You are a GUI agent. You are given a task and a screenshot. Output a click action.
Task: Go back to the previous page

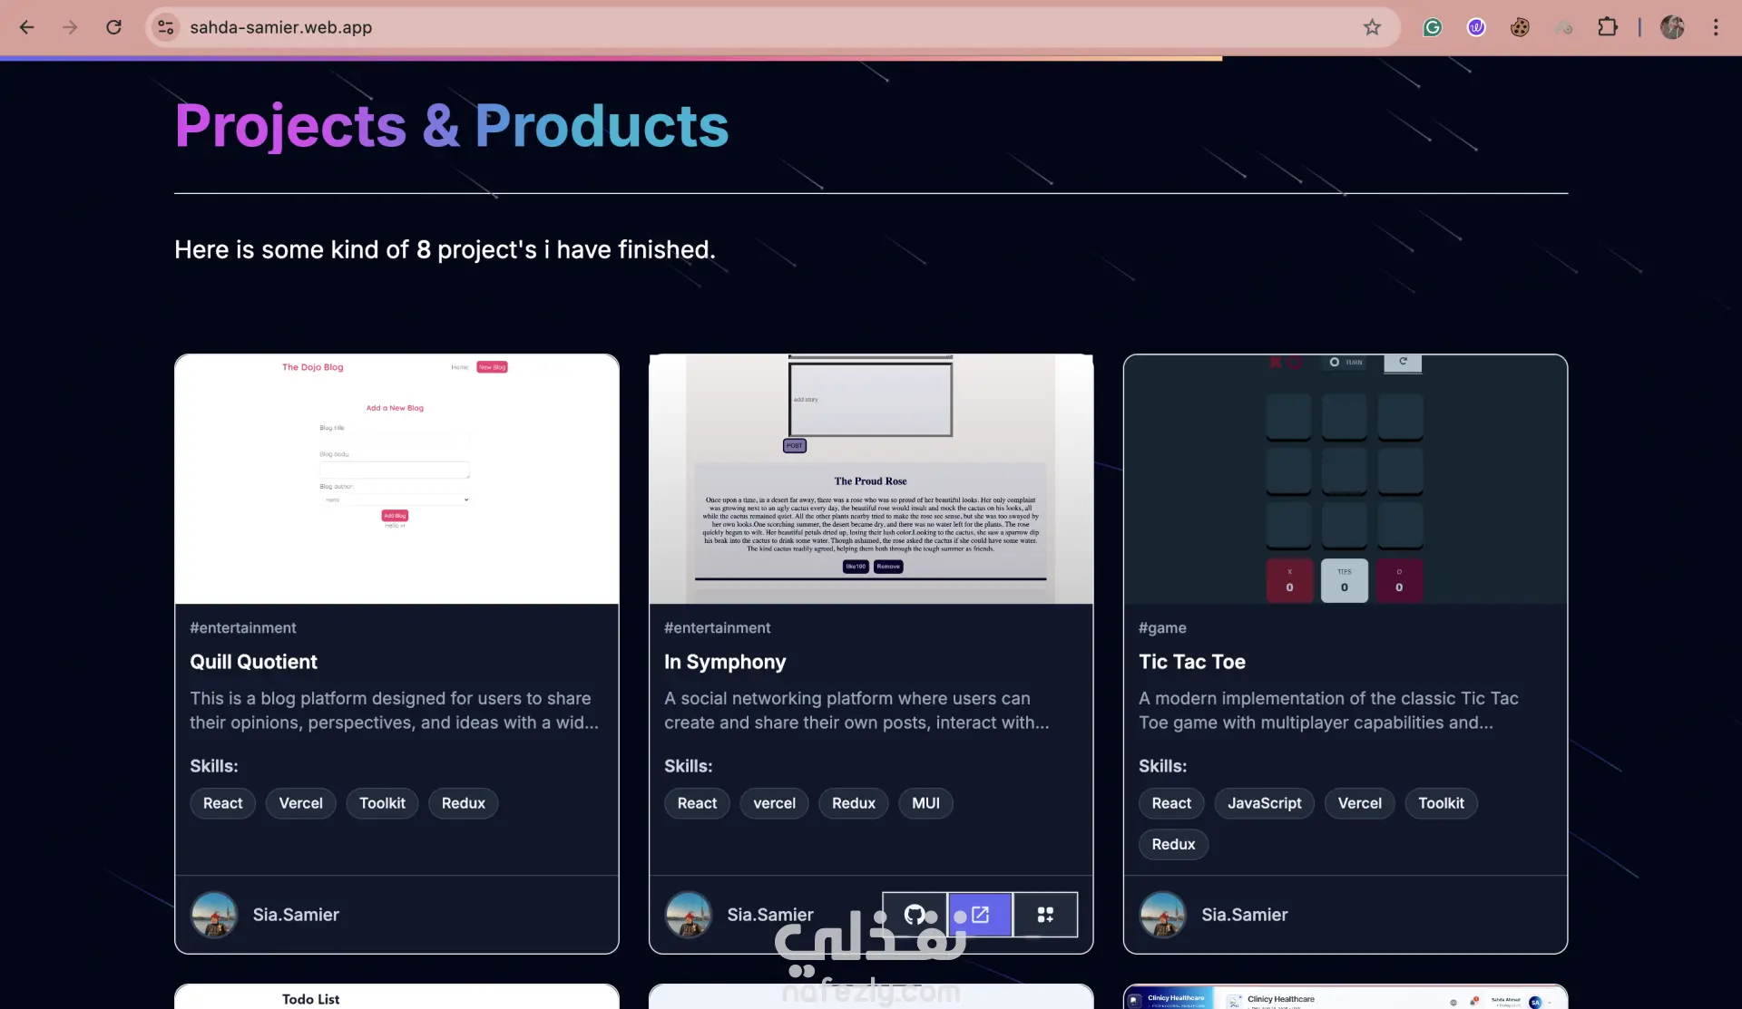(27, 27)
